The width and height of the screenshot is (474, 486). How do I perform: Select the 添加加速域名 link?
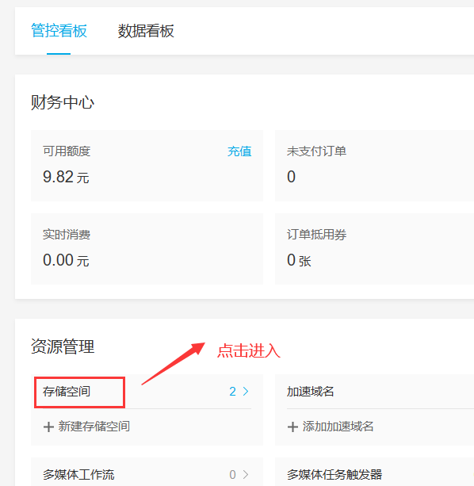(x=338, y=427)
